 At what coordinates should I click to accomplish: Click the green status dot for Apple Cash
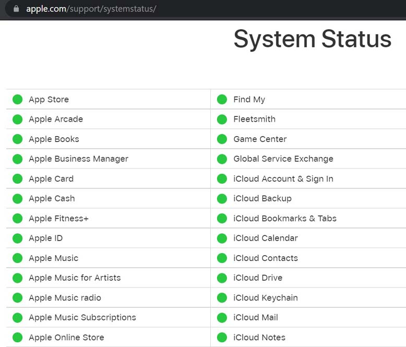click(18, 199)
